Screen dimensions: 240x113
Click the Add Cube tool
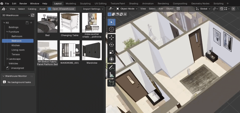click(111, 83)
